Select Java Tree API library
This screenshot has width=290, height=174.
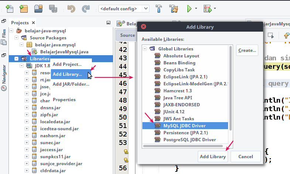(178, 98)
